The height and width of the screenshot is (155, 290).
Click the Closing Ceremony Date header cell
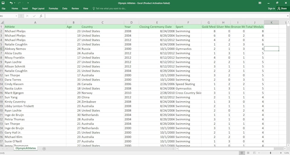click(157, 27)
